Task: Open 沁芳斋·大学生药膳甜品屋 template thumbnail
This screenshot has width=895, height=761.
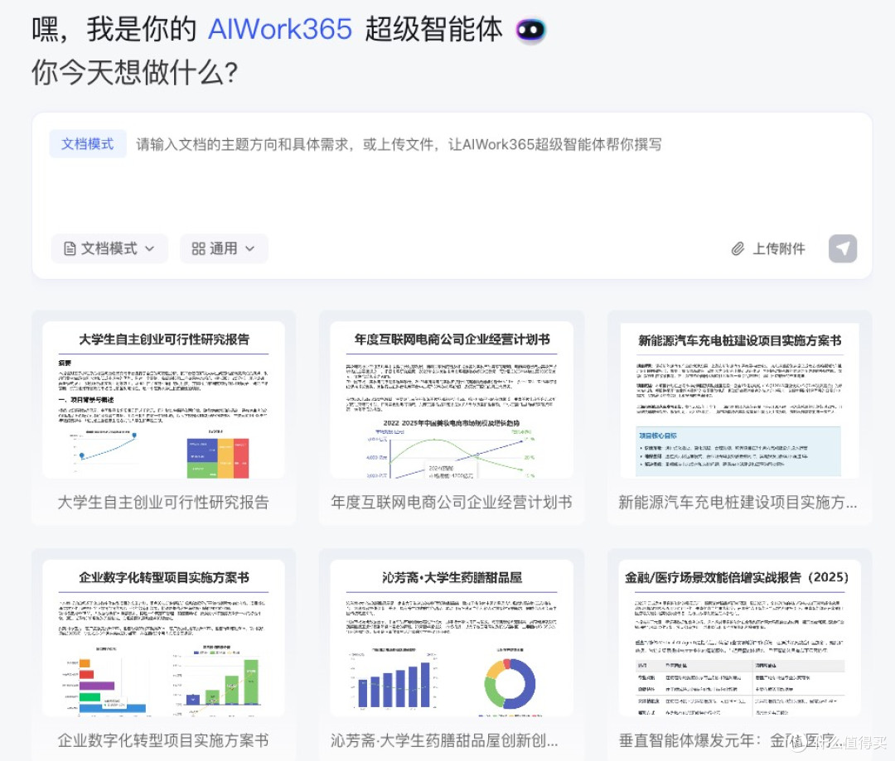Action: pos(452,638)
